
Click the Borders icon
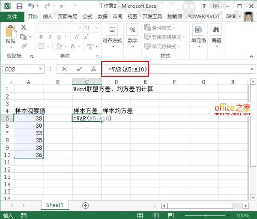coord(41,46)
